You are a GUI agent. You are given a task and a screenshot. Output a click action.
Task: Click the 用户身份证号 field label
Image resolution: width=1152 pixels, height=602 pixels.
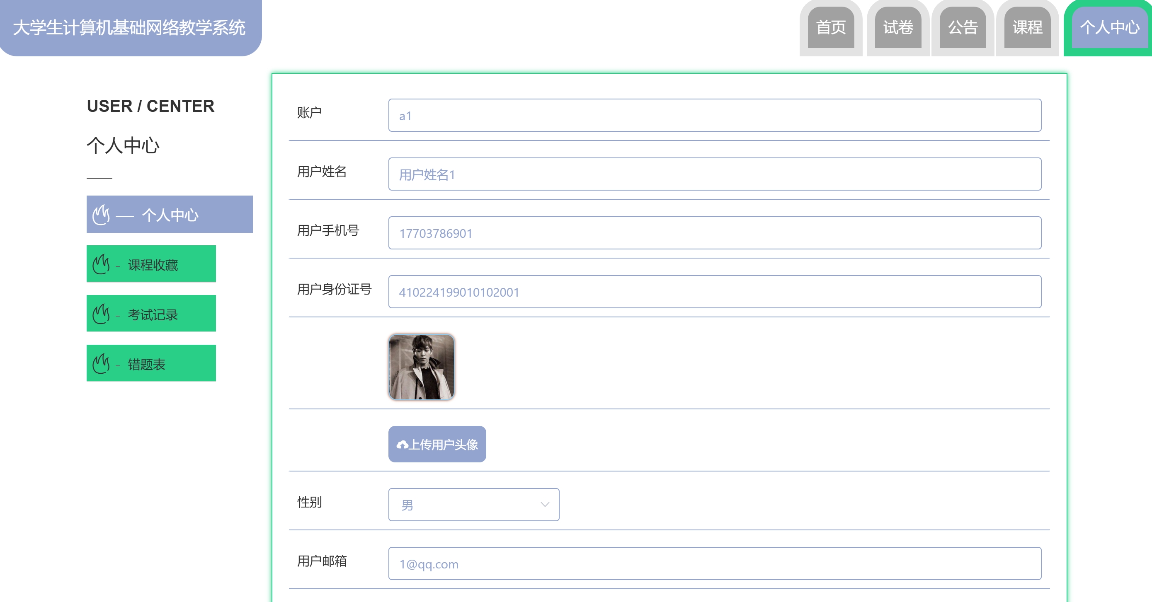[x=335, y=289]
